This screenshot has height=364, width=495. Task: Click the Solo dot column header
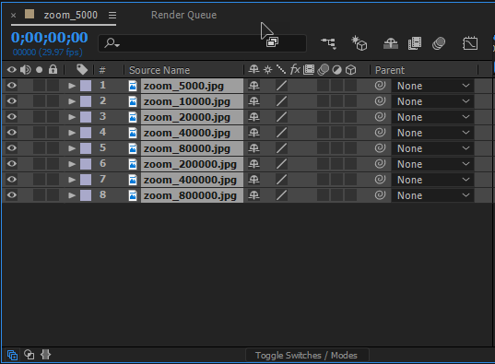click(39, 70)
